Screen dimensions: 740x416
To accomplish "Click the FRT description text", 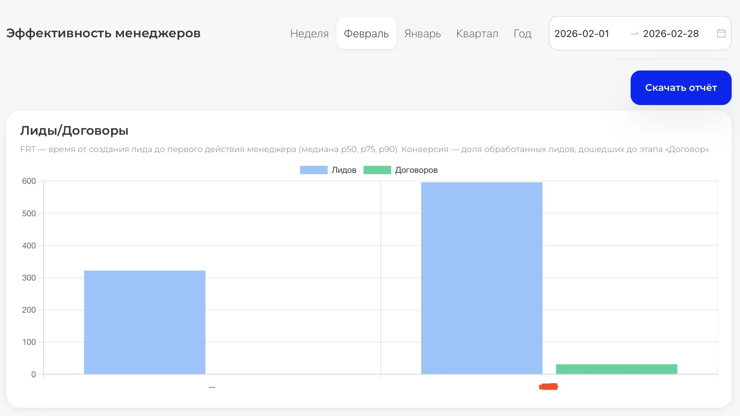I will tap(365, 149).
